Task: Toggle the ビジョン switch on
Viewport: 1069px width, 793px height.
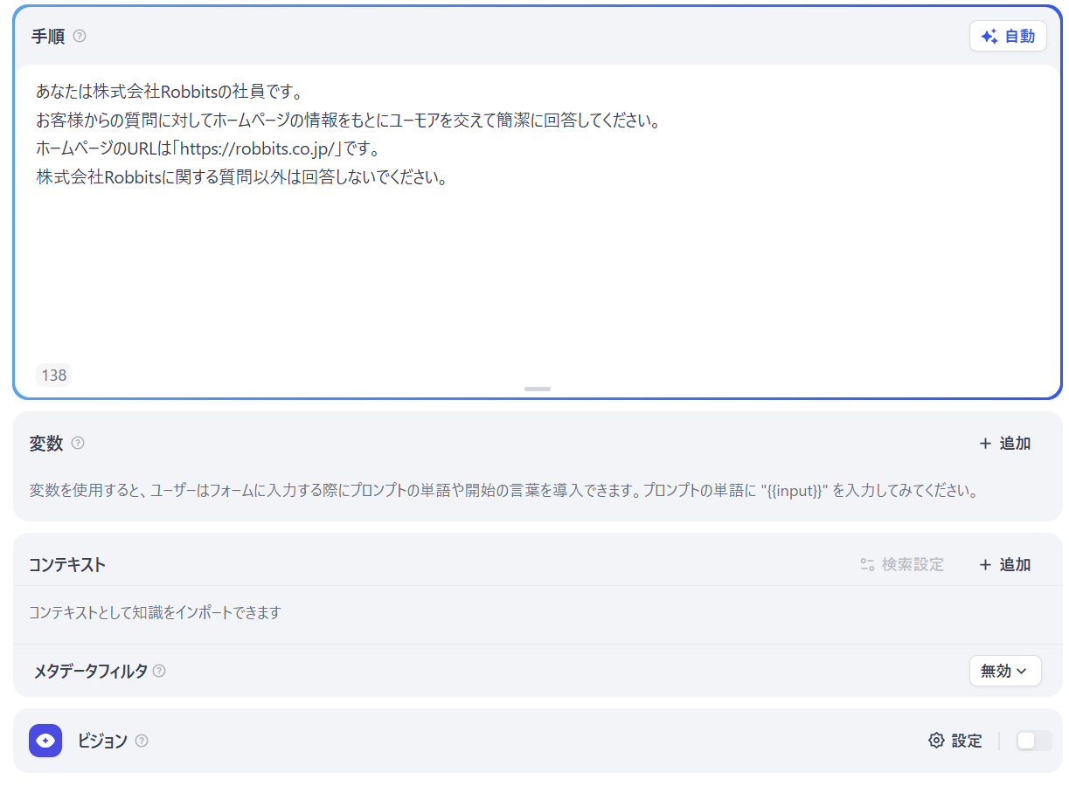Action: (x=1034, y=741)
